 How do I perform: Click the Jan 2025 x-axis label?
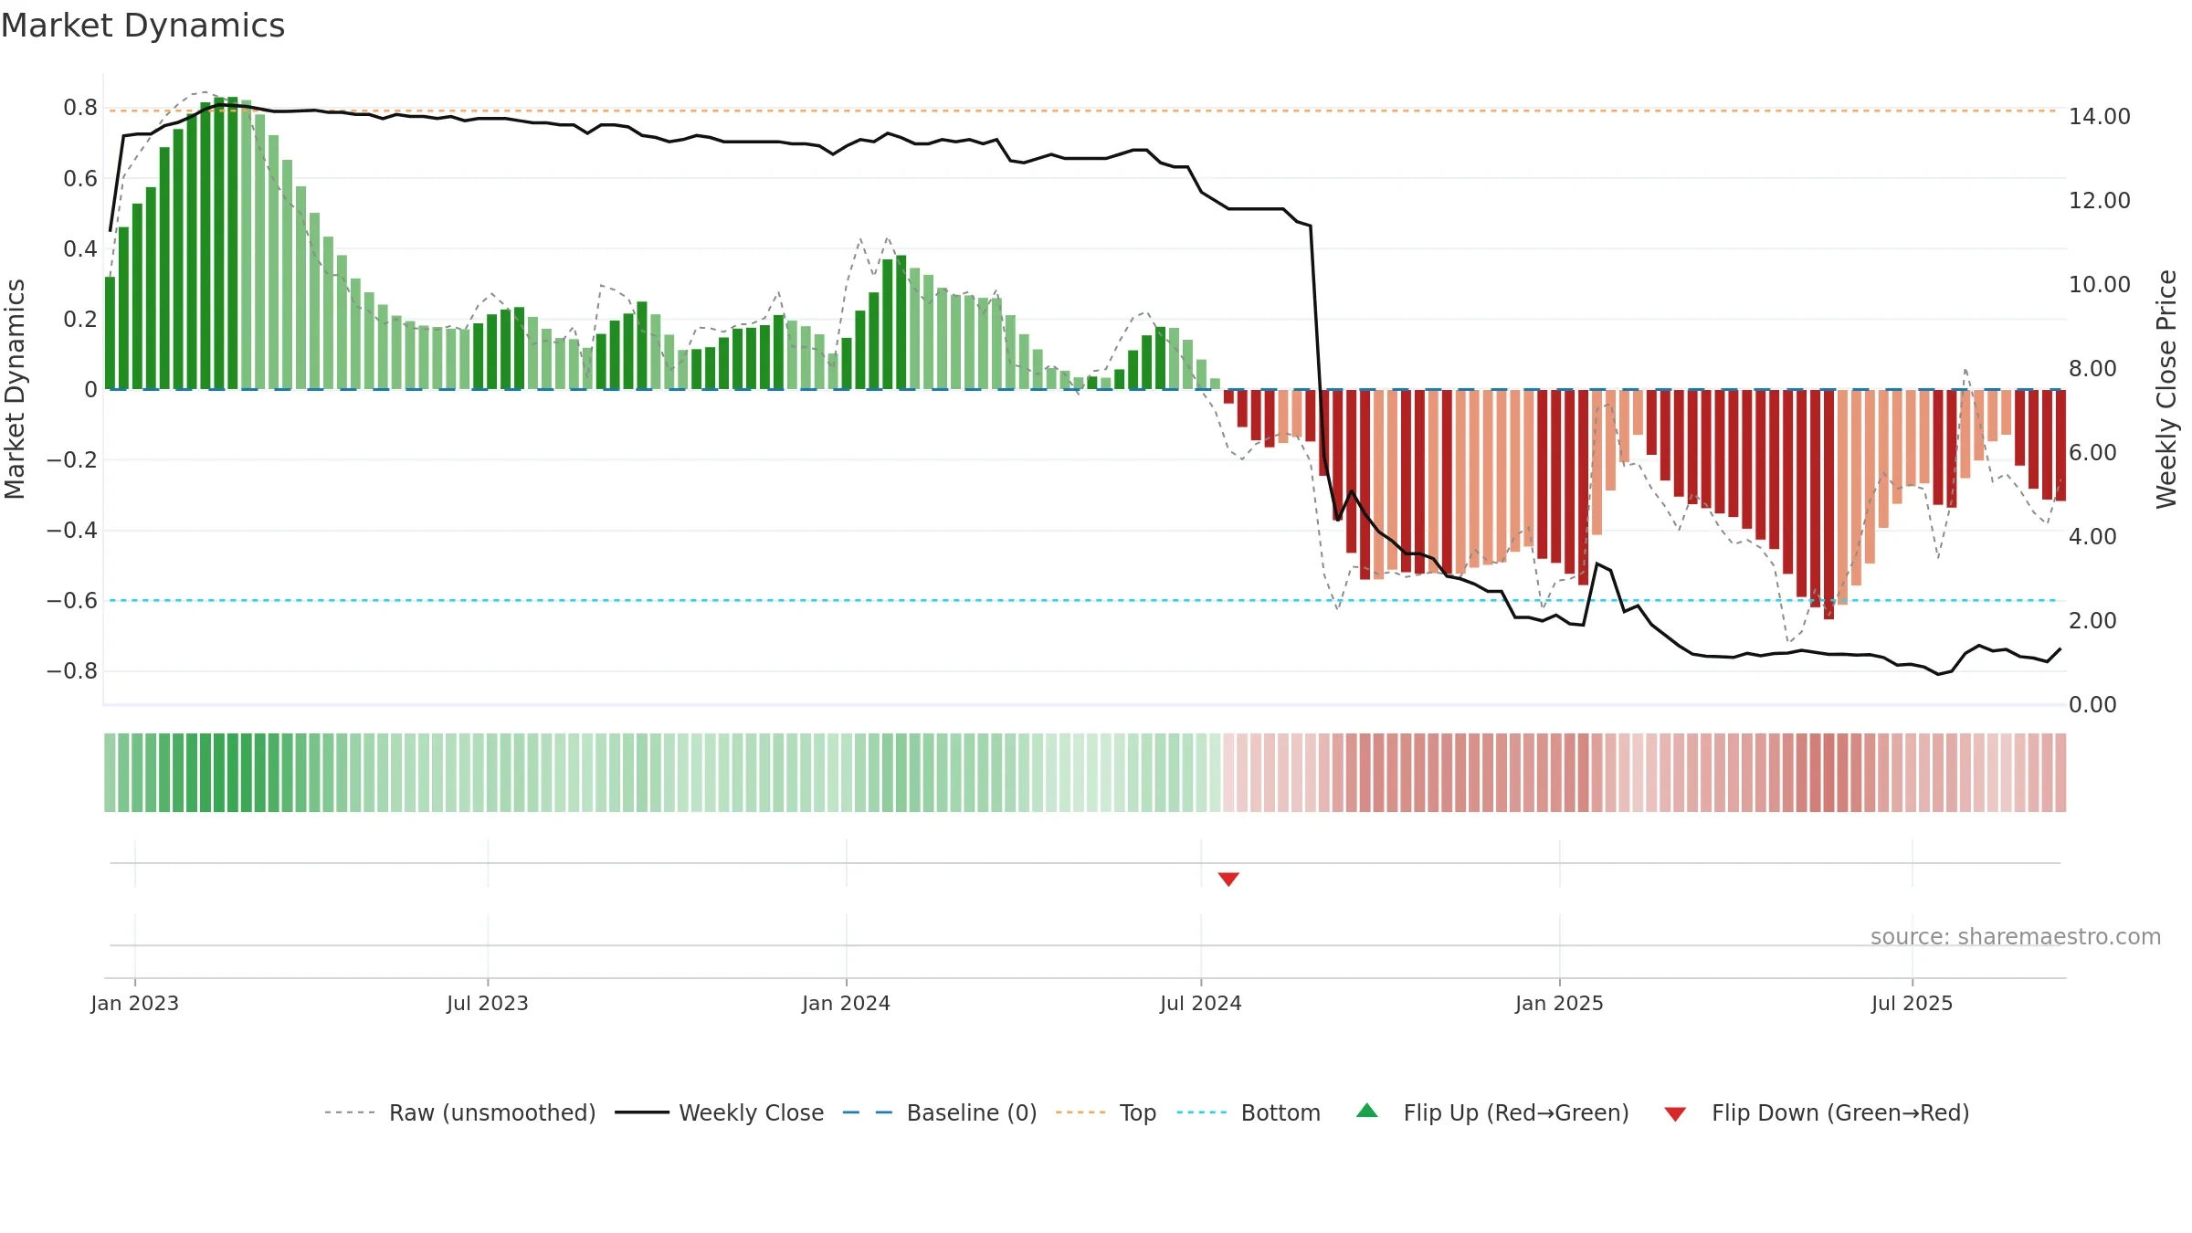1560,1003
